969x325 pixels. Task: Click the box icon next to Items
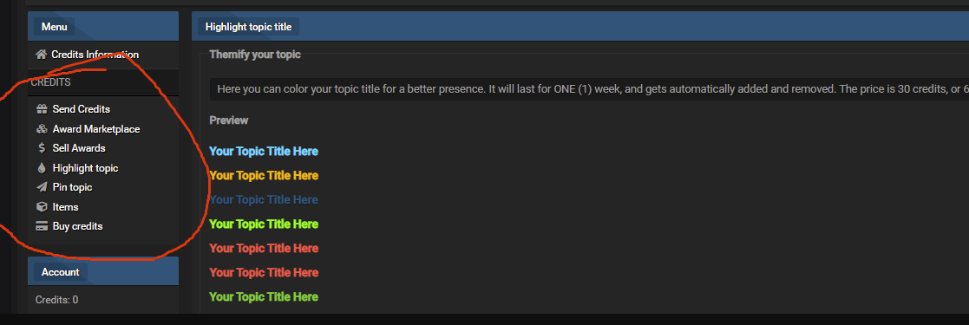pyautogui.click(x=42, y=207)
